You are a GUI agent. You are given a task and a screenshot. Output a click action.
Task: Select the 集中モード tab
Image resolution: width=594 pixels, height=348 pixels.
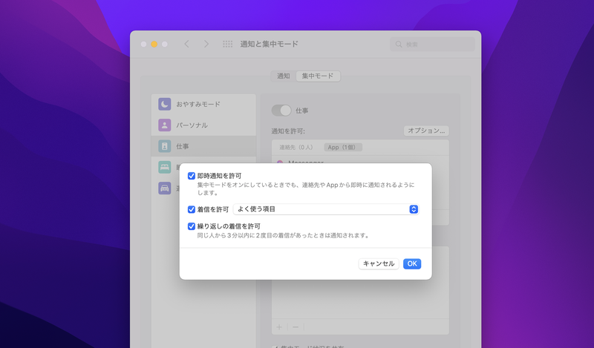tap(318, 76)
